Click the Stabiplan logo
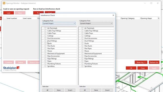This screenshot has width=163, height=92. [x=11, y=68]
